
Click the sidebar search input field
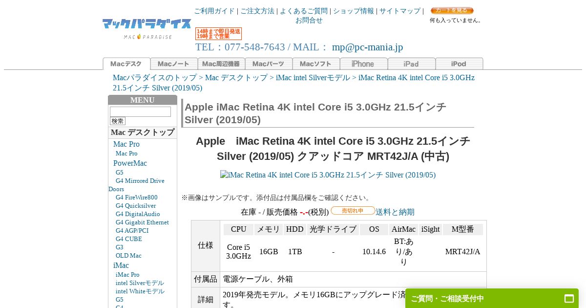click(x=140, y=111)
